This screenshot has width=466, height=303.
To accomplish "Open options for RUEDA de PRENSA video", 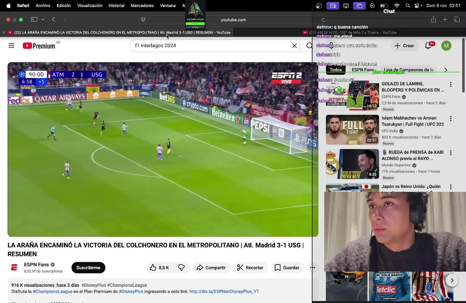I will click(450, 153).
